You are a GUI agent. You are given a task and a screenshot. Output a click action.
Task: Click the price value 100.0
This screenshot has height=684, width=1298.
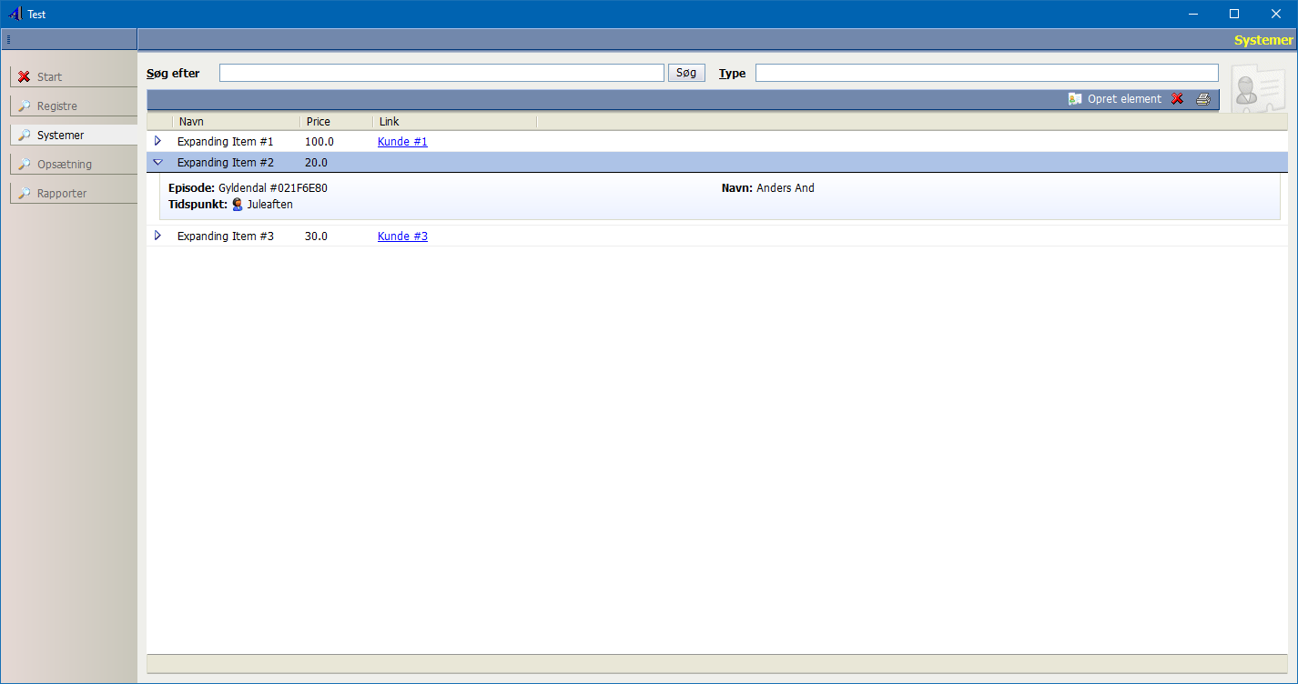(x=319, y=142)
